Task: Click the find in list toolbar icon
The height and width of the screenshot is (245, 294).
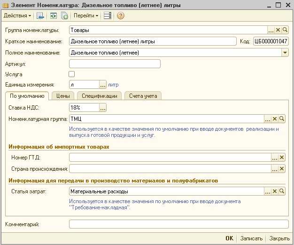Action: coord(40,16)
